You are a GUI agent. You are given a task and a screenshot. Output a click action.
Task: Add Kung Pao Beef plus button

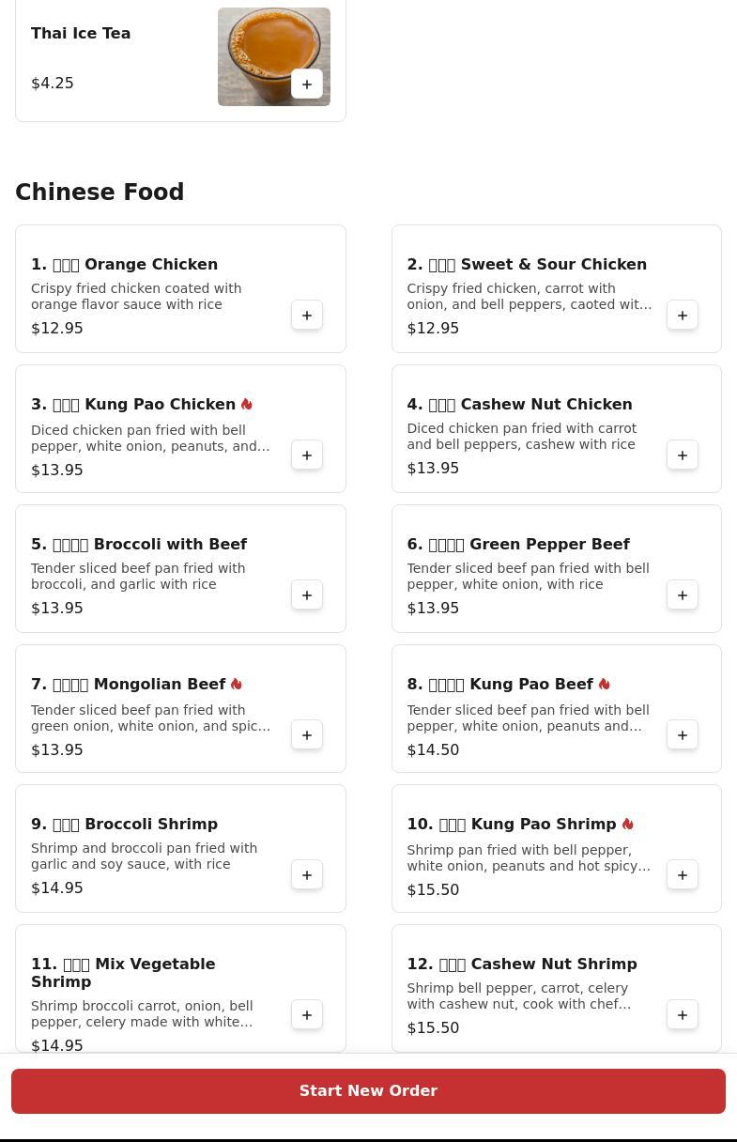(x=683, y=734)
